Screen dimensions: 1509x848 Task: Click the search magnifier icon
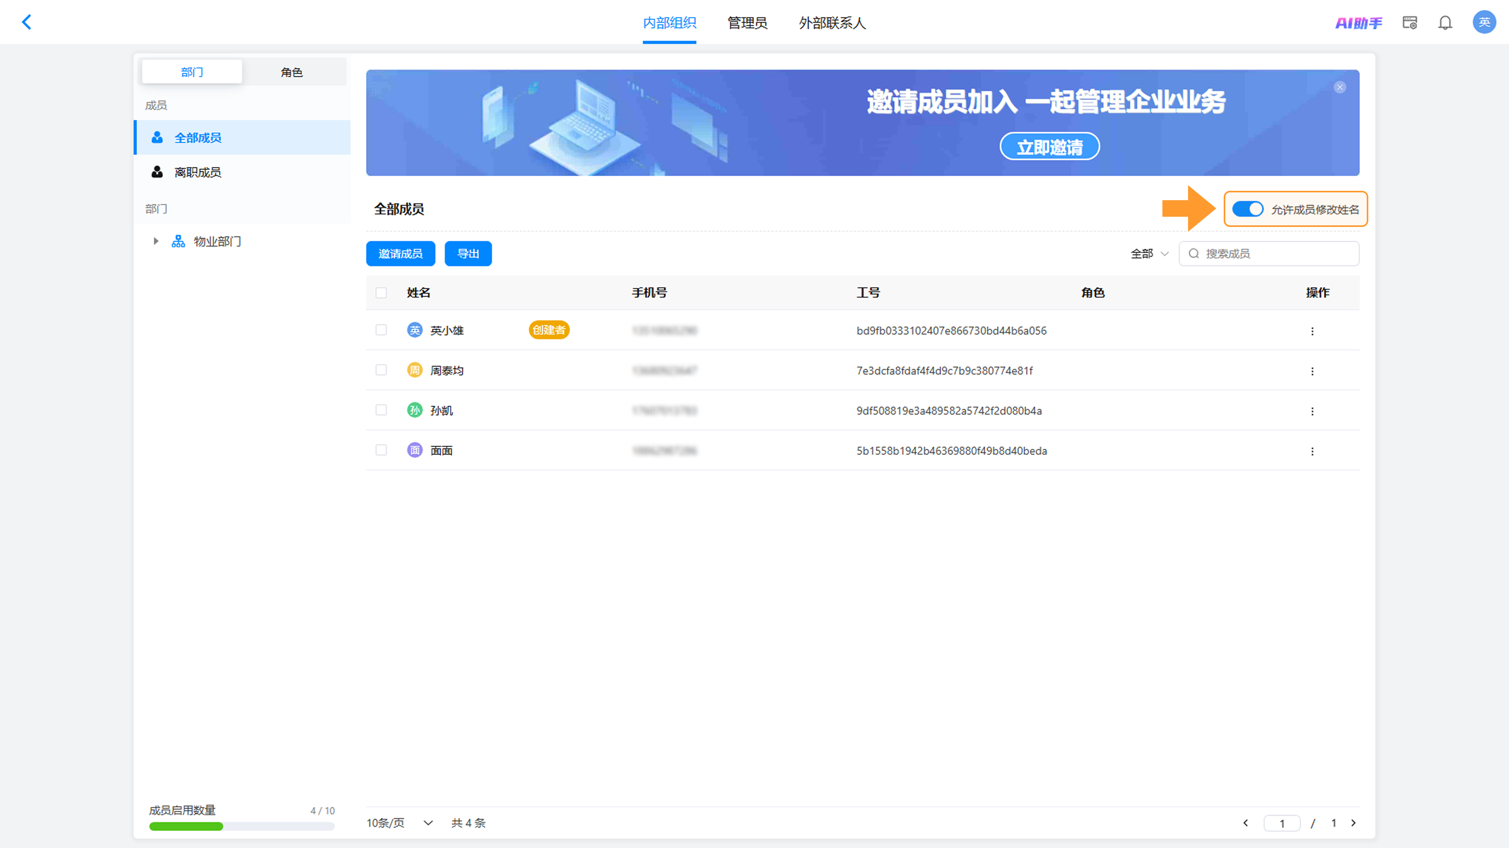[x=1193, y=253]
